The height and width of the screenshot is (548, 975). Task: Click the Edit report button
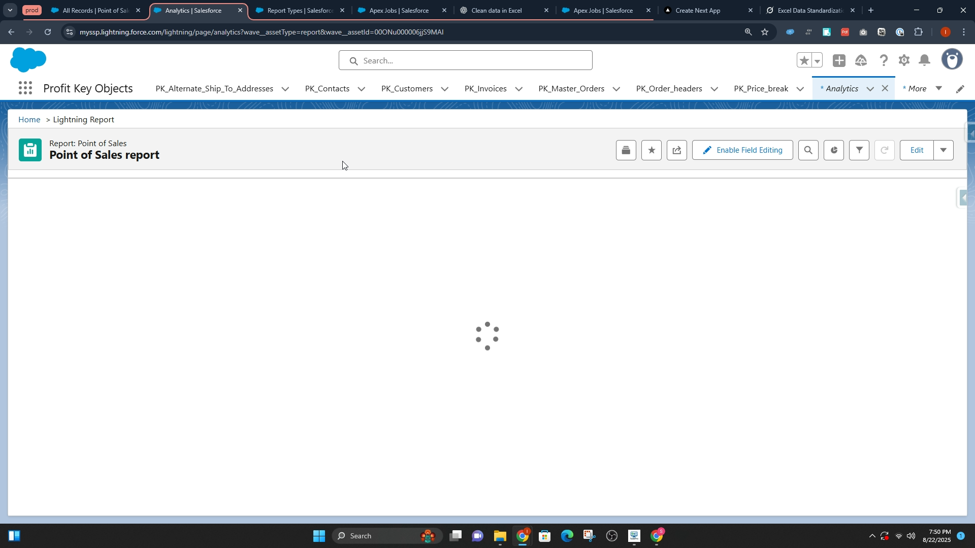916,150
